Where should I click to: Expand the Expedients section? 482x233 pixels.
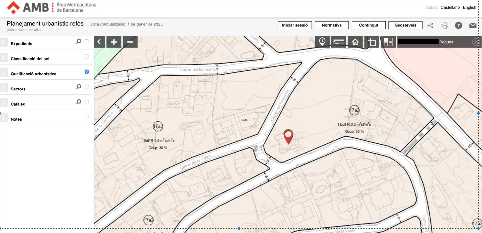tap(4, 43)
